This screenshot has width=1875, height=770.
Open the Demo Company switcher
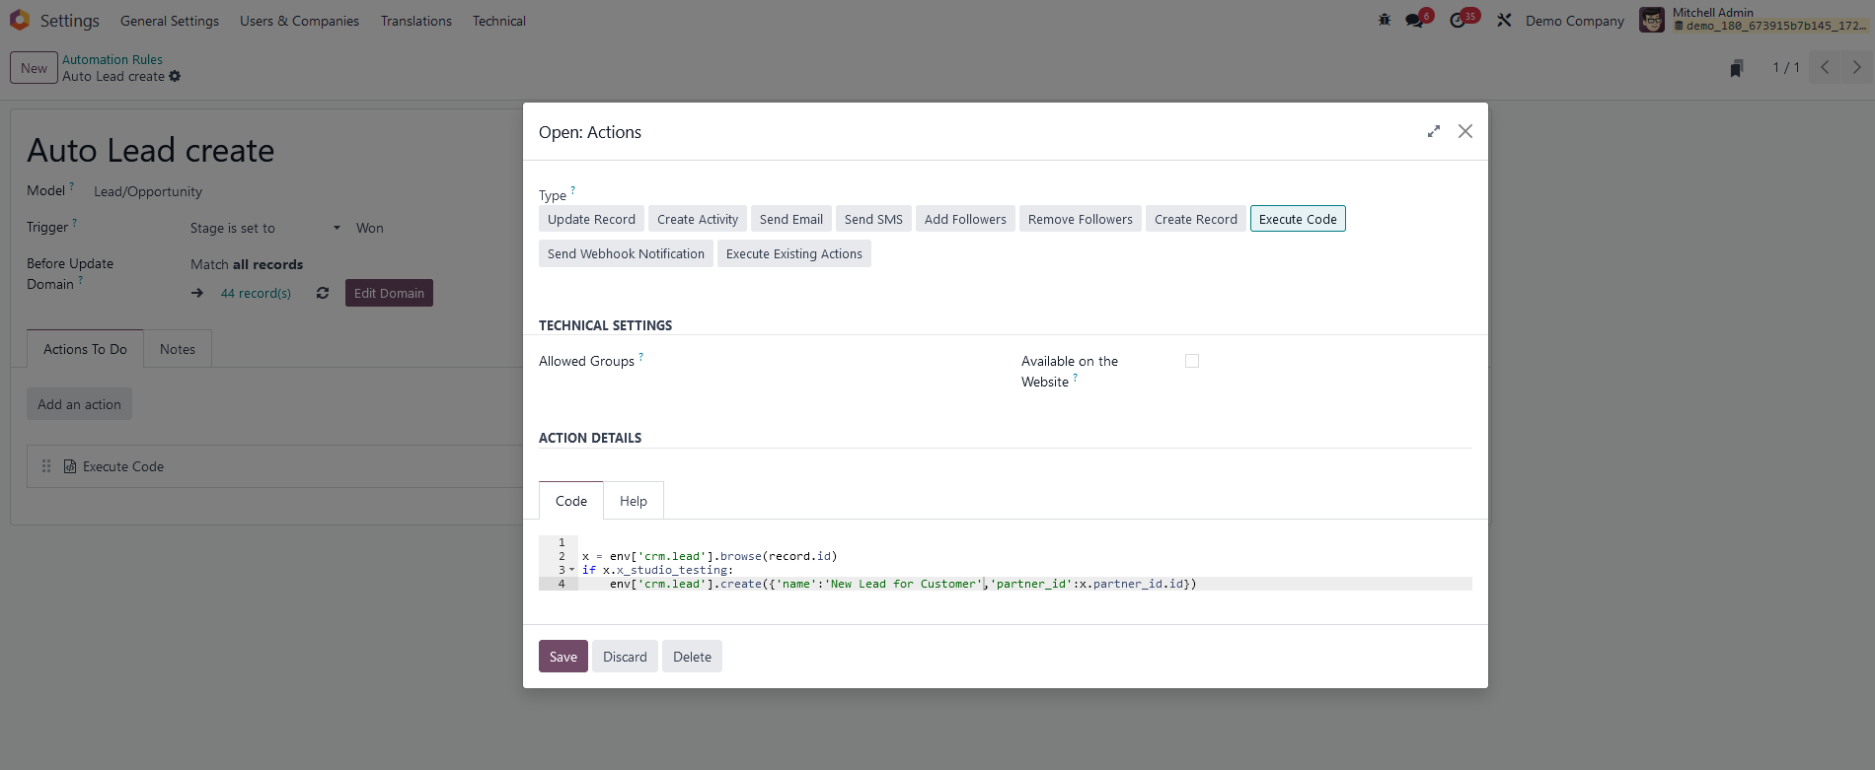tap(1575, 21)
